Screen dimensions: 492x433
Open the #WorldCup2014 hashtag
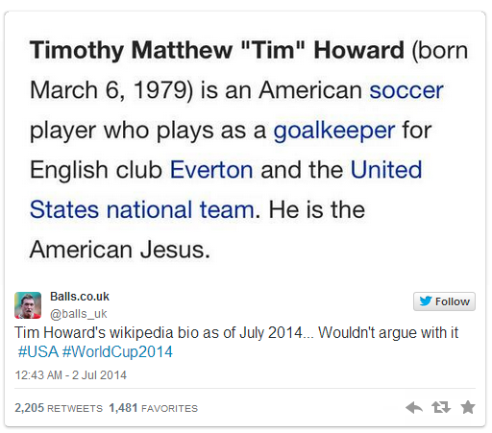pyautogui.click(x=117, y=351)
